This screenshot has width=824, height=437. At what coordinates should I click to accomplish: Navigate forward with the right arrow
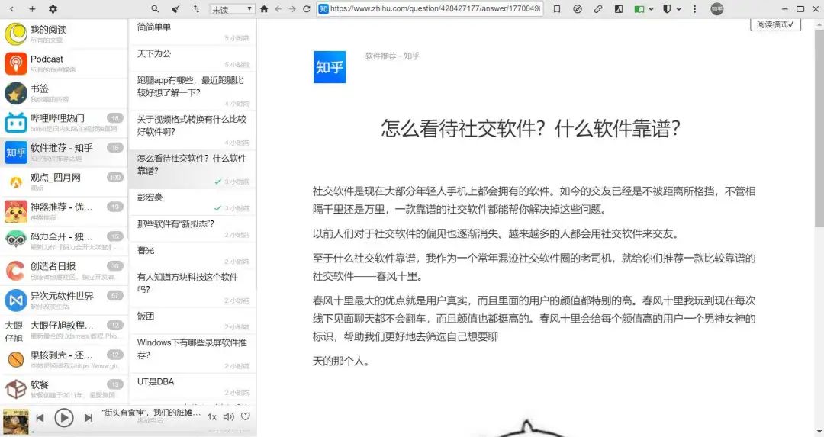tap(292, 9)
